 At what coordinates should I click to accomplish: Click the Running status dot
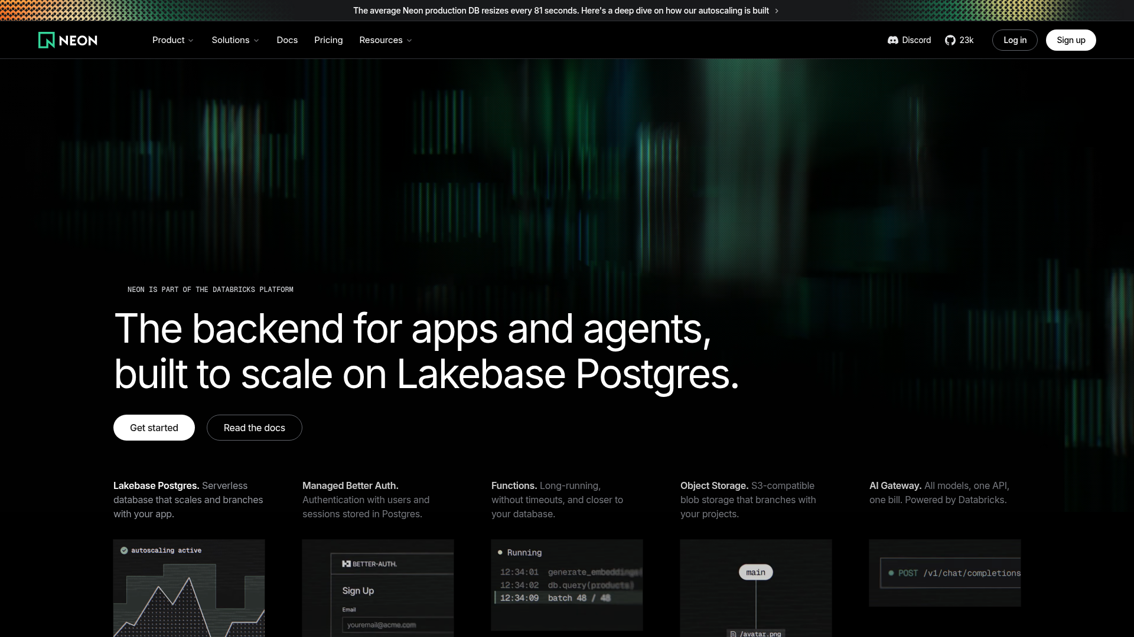[500, 552]
